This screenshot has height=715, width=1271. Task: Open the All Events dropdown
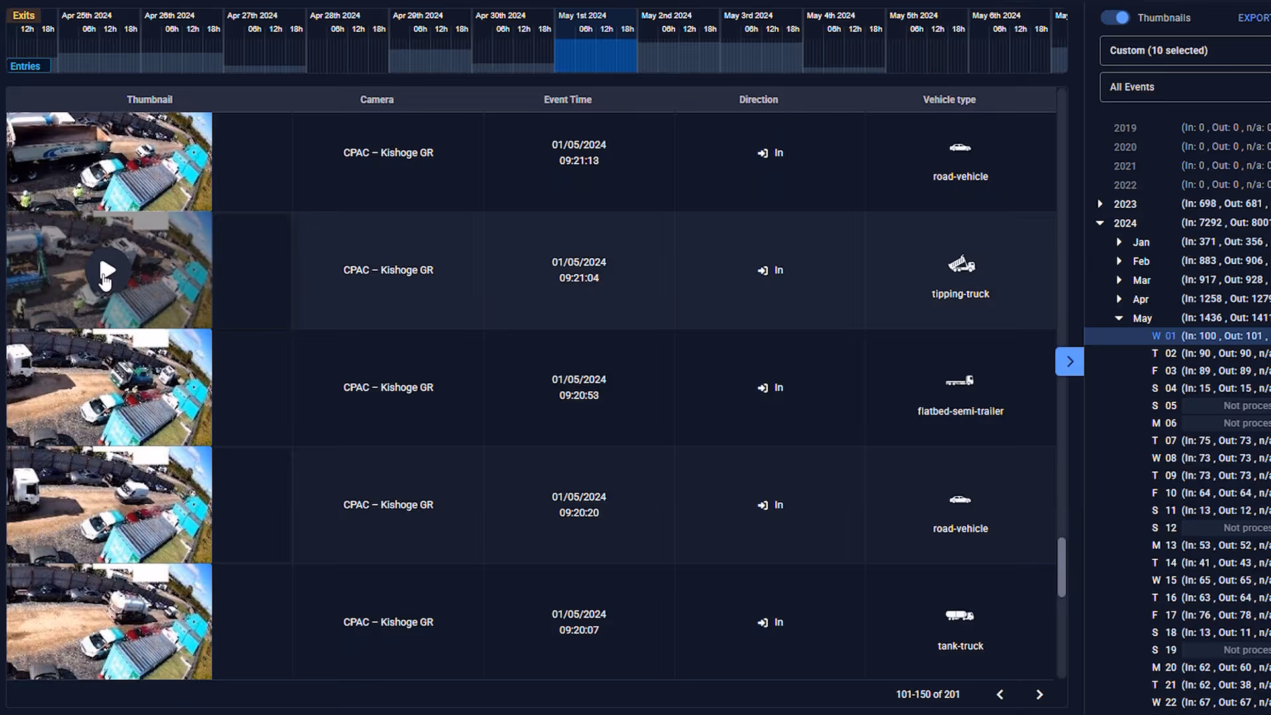(x=1185, y=87)
